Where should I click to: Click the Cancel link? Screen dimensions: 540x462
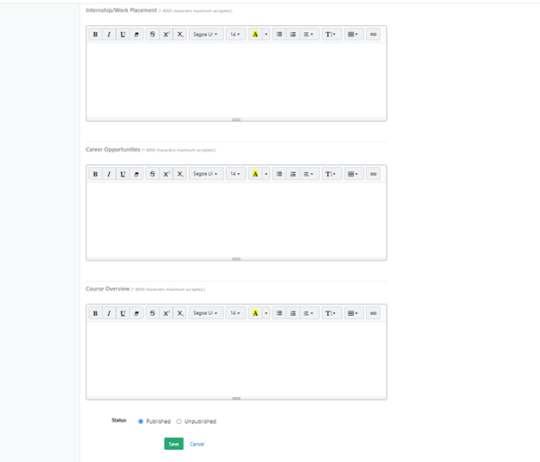pyautogui.click(x=197, y=444)
